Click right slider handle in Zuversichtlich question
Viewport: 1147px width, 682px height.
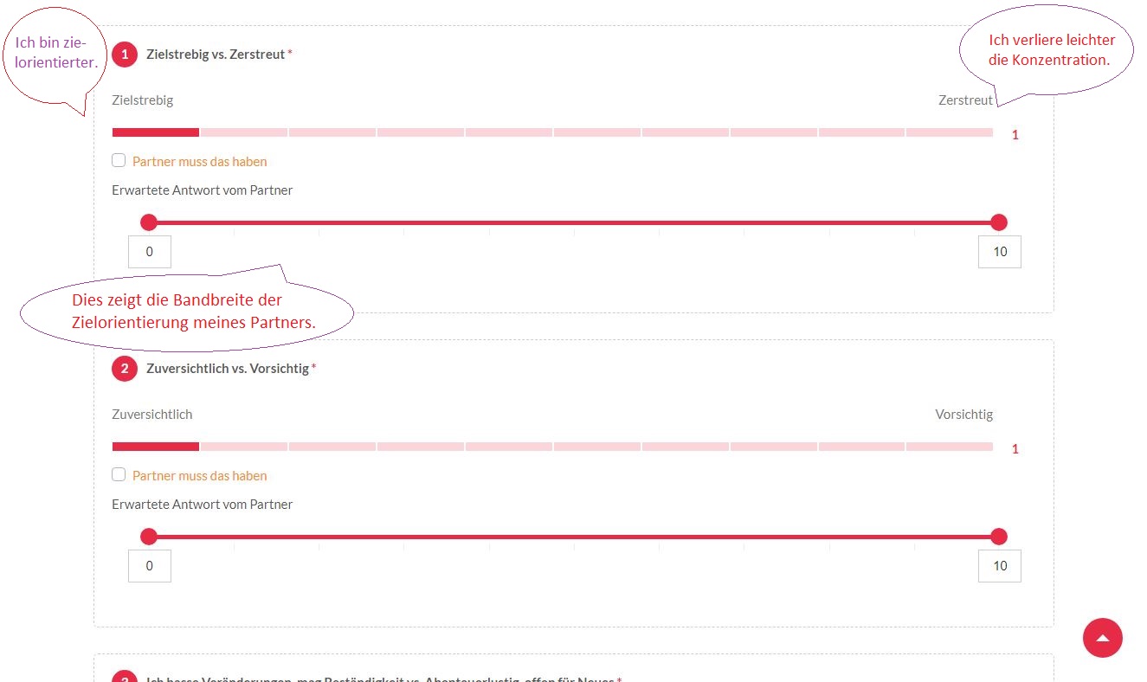coord(999,537)
